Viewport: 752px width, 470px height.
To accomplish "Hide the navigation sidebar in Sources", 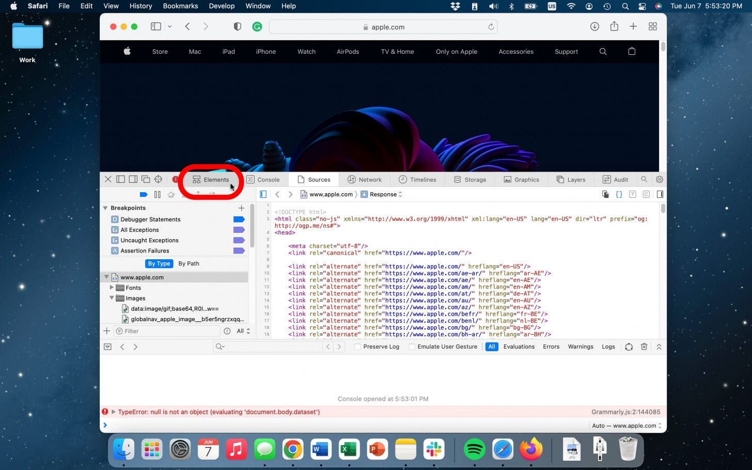I will point(263,194).
